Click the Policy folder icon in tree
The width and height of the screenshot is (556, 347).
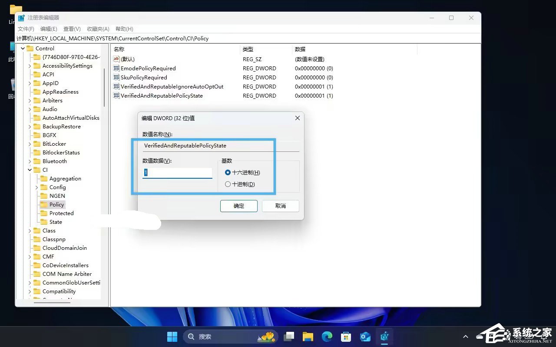[44, 204]
